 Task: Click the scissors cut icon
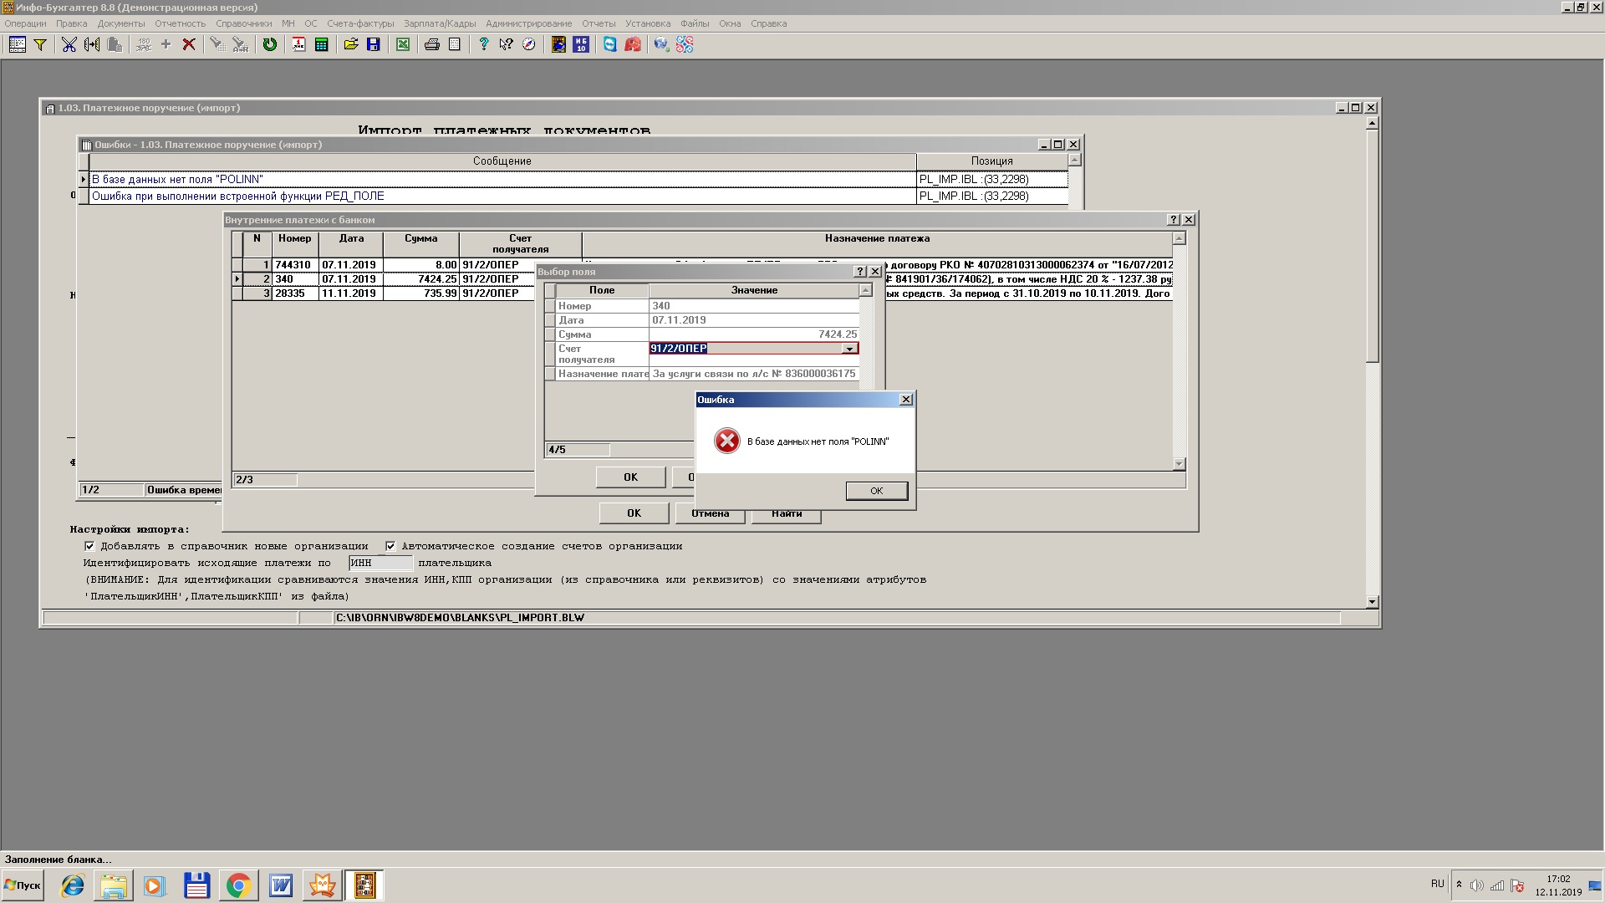69,44
